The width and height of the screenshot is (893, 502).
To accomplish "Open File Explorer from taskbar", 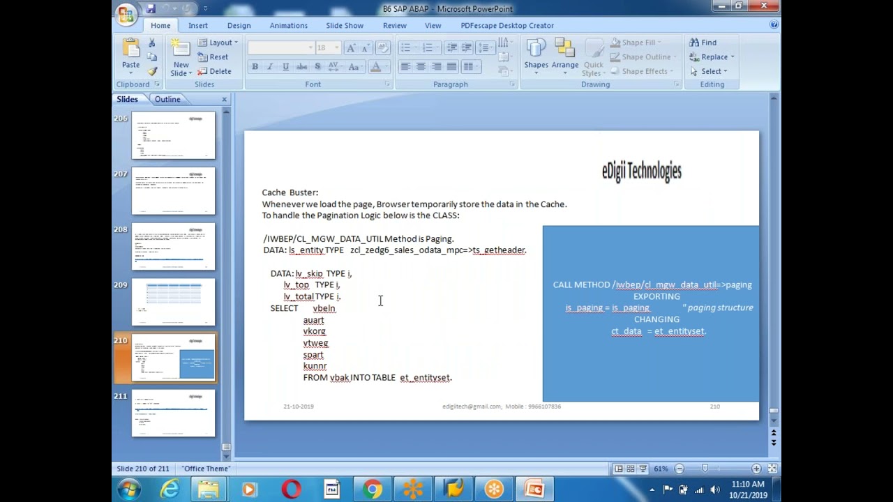I will pos(209,489).
